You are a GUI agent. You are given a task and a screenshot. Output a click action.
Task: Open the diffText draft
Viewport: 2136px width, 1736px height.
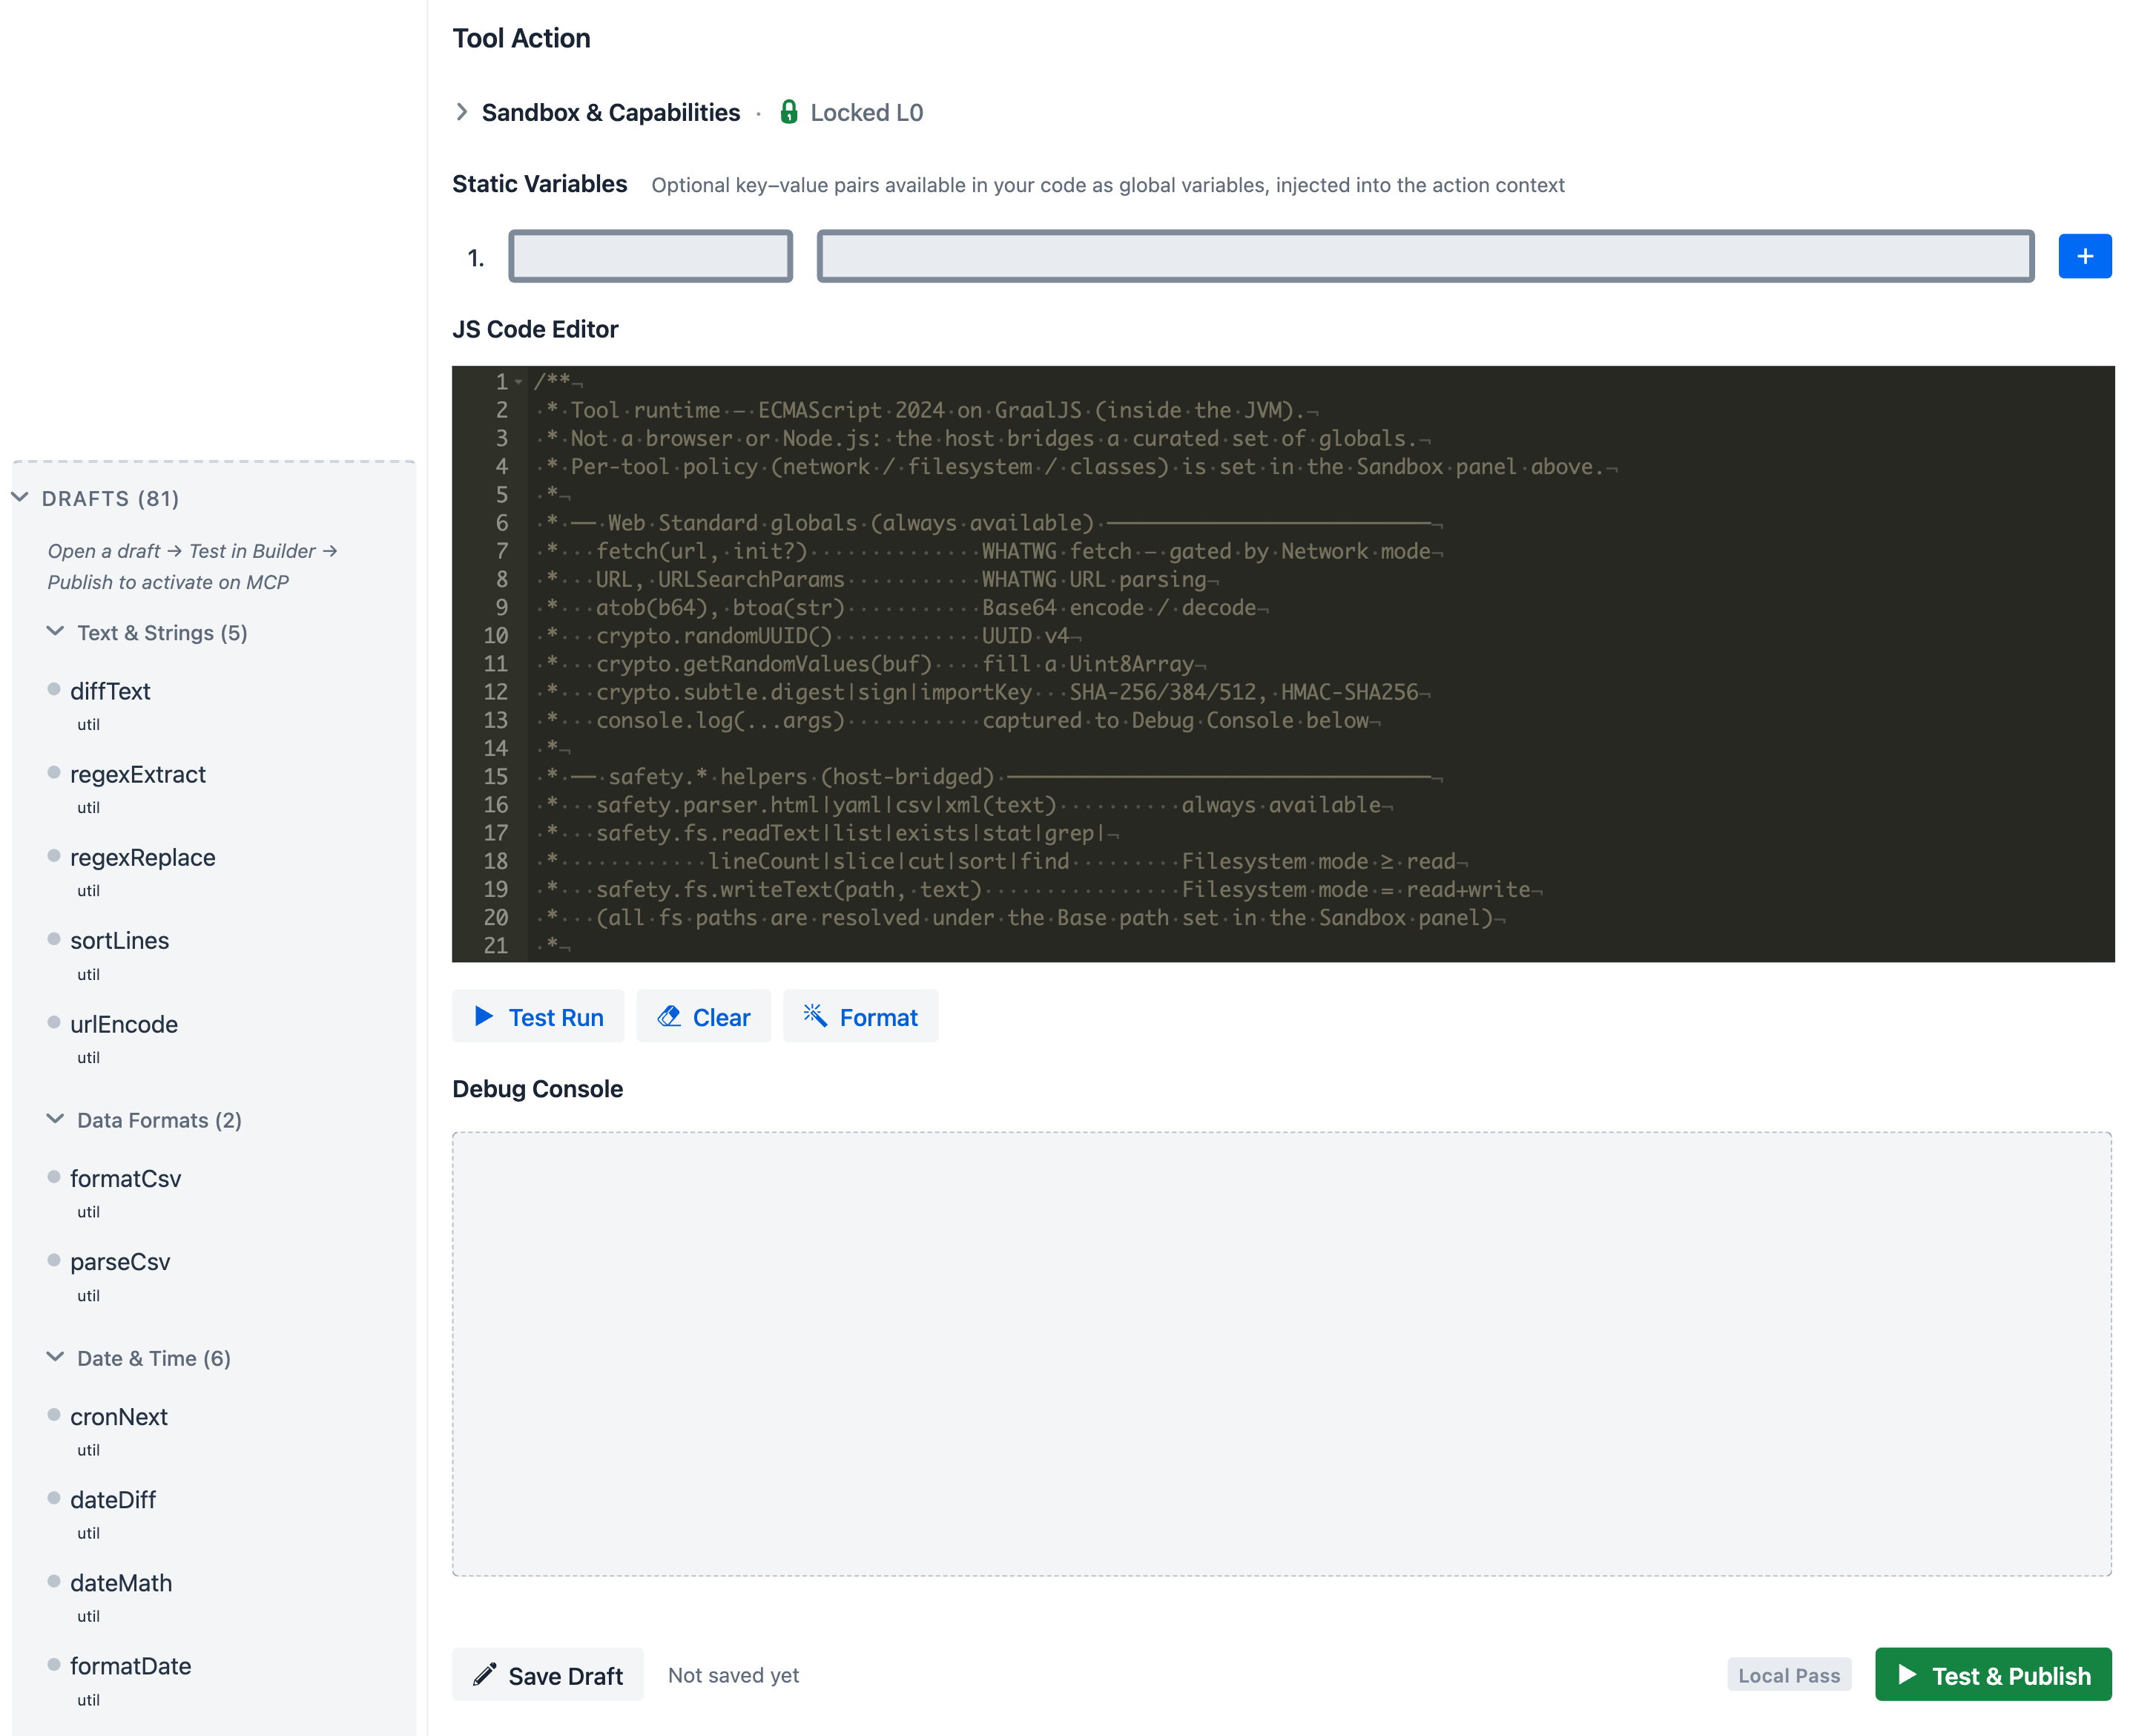click(110, 691)
